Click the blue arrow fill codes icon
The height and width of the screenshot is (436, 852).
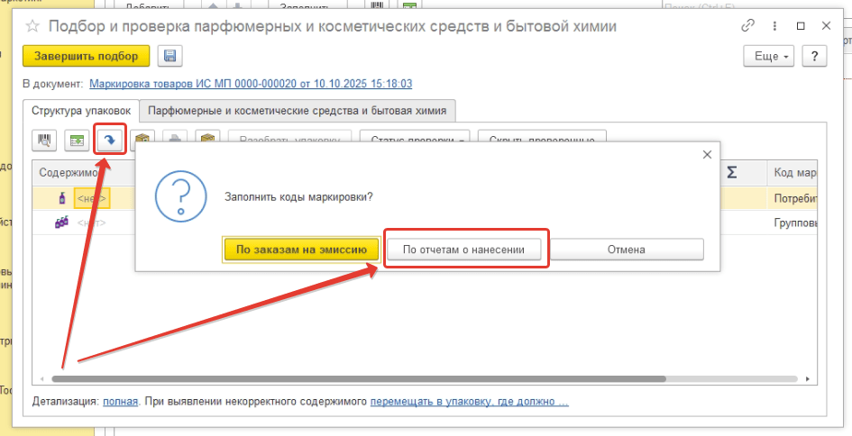[x=110, y=141]
